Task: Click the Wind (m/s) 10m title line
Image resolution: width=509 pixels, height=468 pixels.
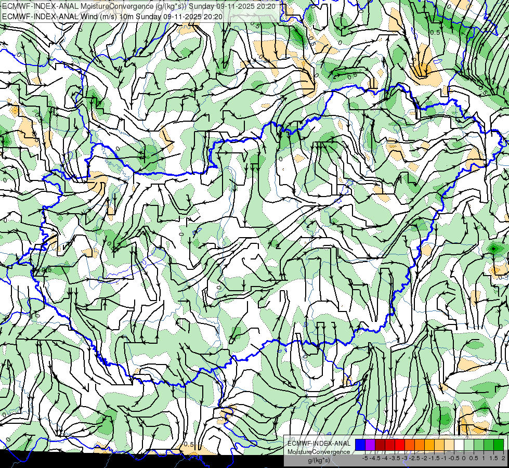Action: coord(112,17)
